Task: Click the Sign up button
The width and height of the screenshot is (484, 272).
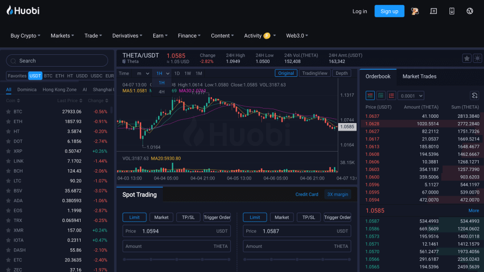Action: (389, 11)
